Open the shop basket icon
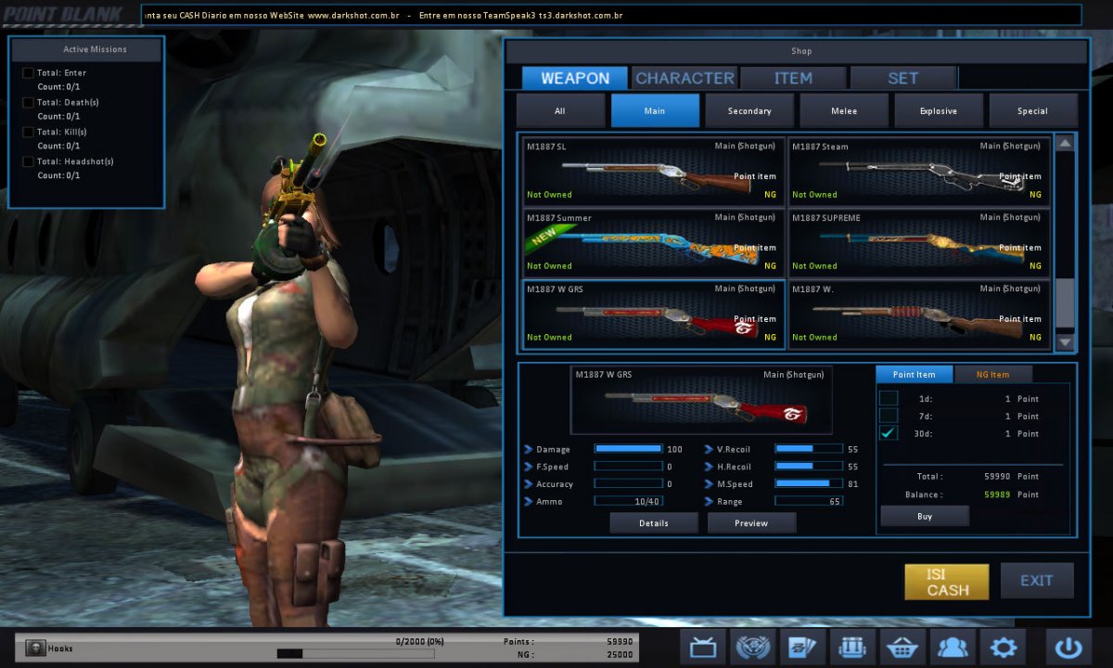Viewport: 1113px width, 668px height. (x=903, y=648)
